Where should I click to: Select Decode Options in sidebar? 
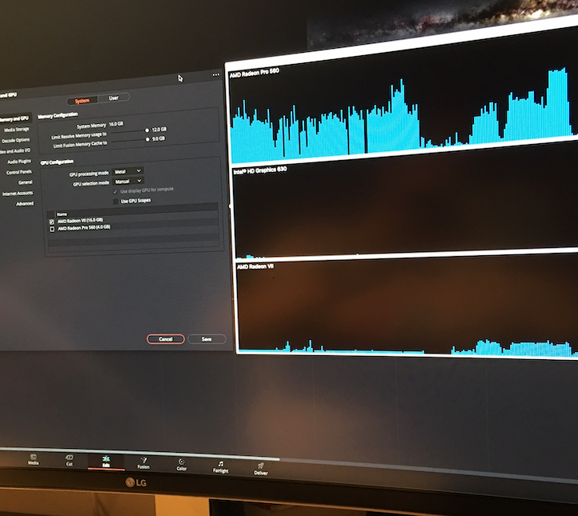point(15,140)
